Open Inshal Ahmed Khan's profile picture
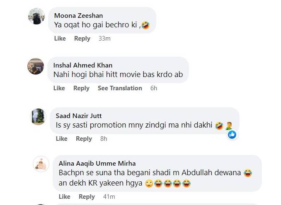Screen dimensions: 281x205 pyautogui.click(x=36, y=66)
